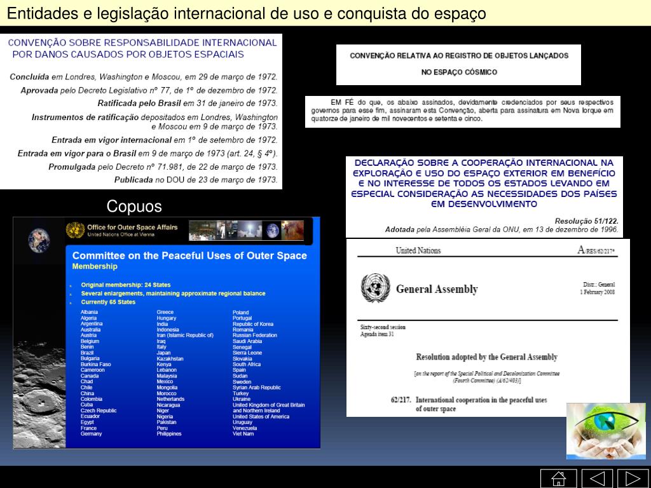Click 'Russian Federation' in the list
Screen dimensions: 651x488
pyautogui.click(x=254, y=335)
